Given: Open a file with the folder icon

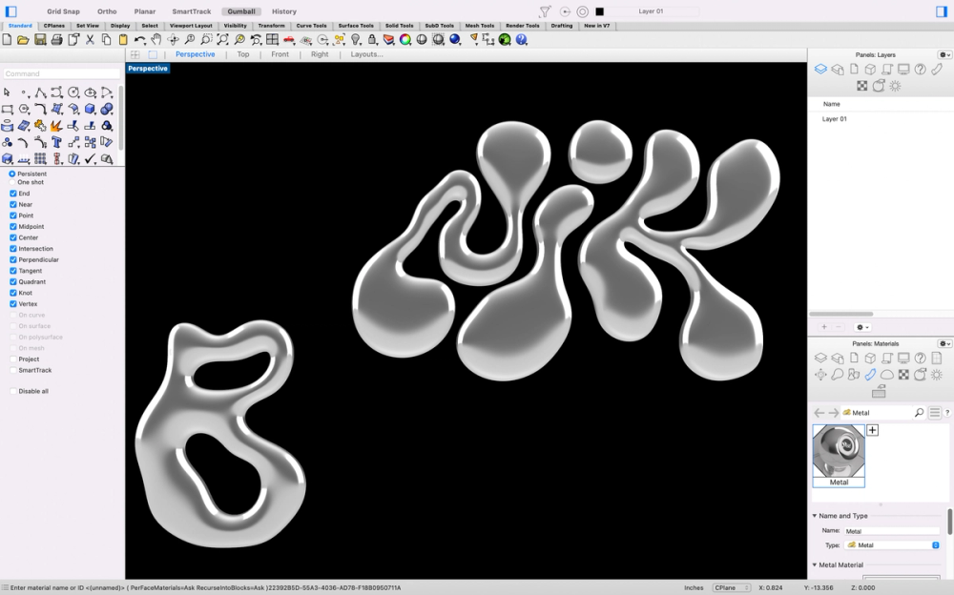Looking at the screenshot, I should point(23,39).
